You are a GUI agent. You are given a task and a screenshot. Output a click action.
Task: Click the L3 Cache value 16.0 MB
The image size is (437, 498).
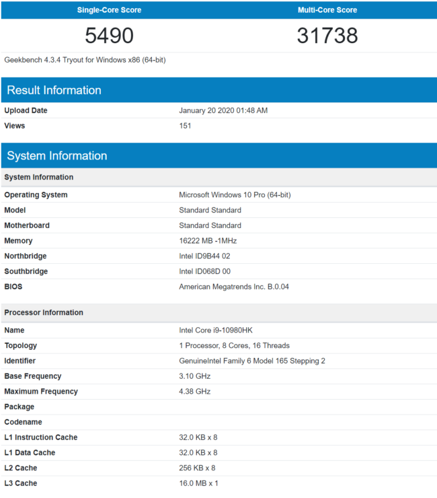pos(198,483)
